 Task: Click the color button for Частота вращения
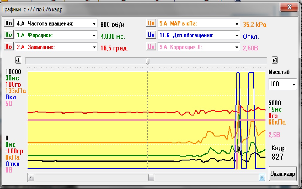(x=8, y=23)
